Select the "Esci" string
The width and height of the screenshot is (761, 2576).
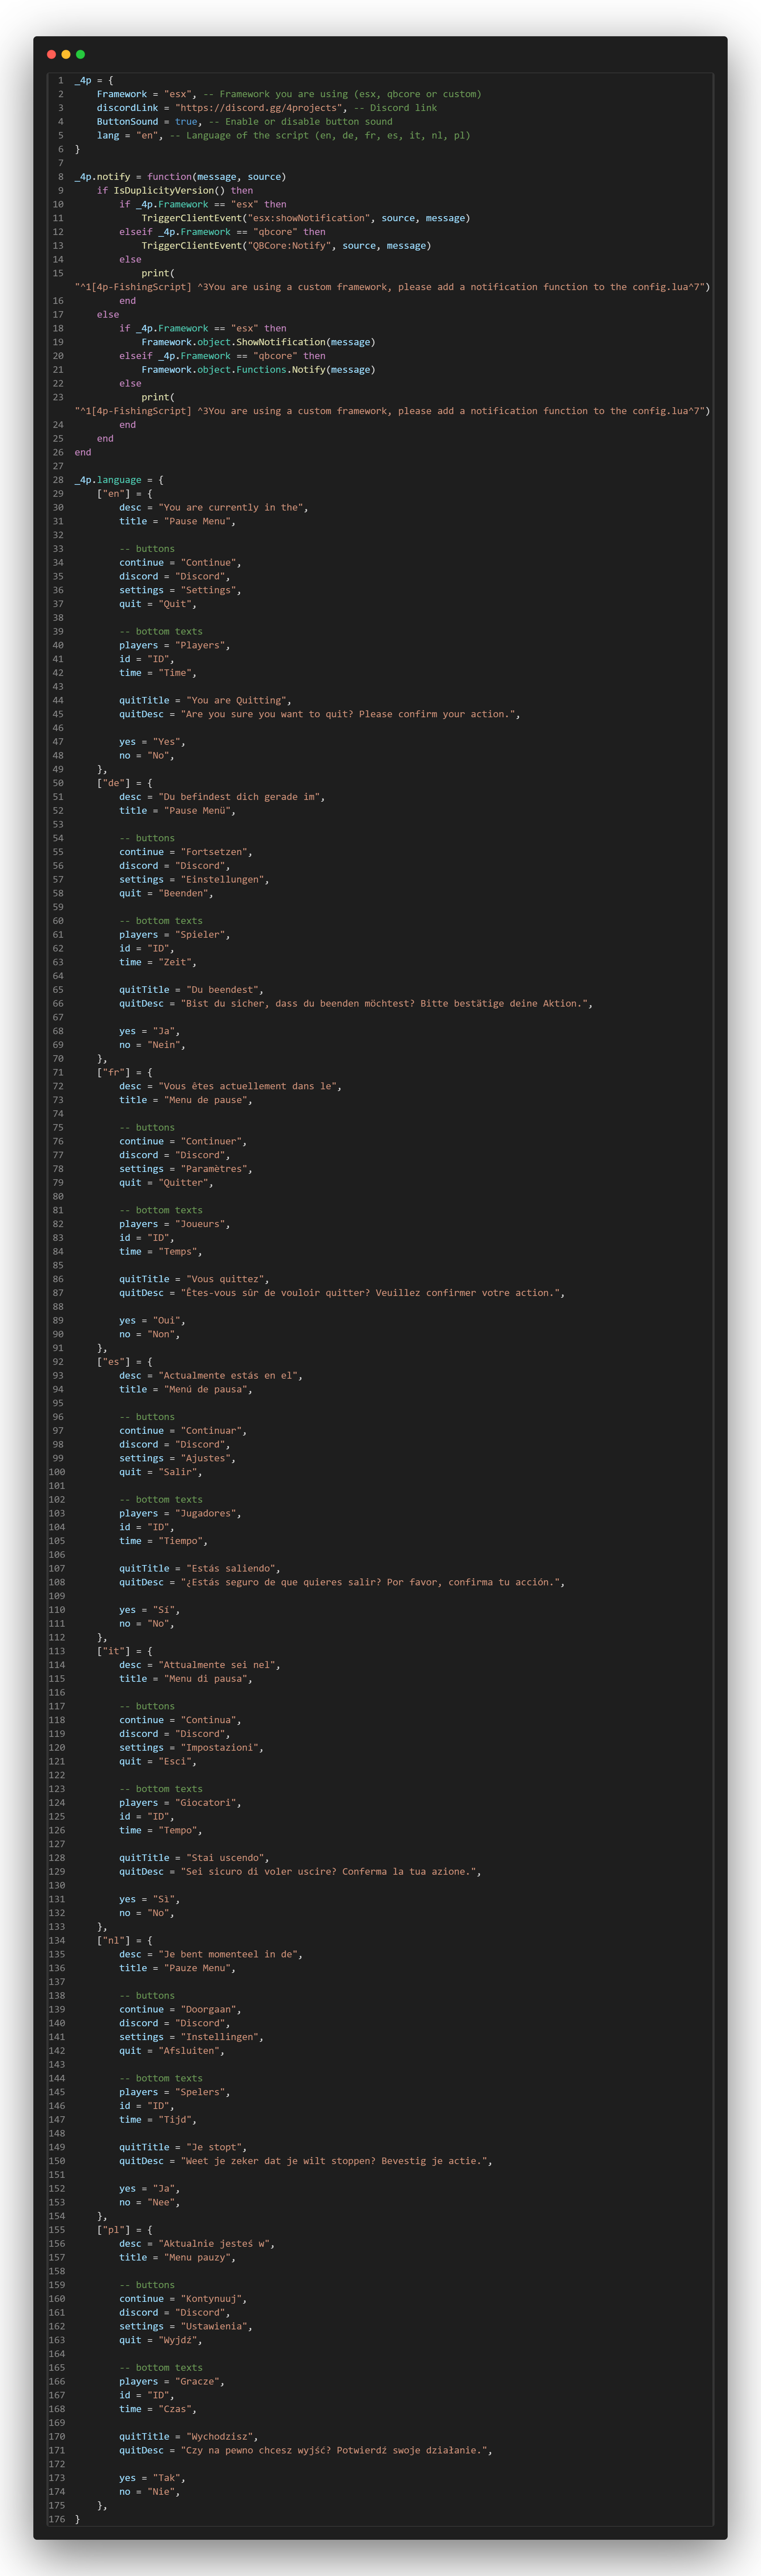[x=175, y=1762]
